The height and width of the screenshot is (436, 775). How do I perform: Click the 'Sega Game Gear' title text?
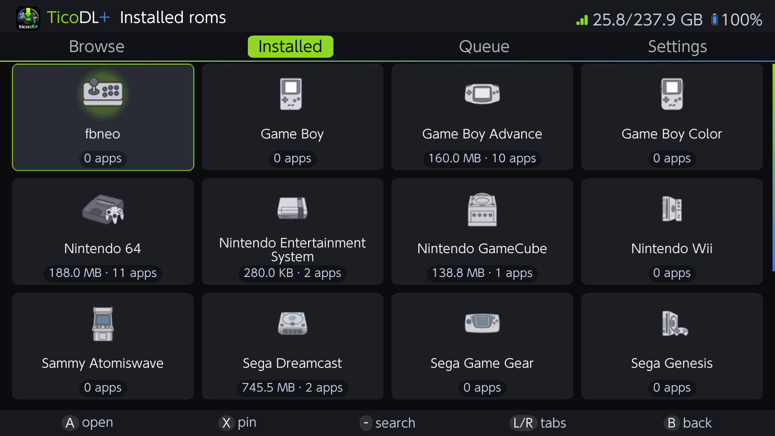[482, 363]
